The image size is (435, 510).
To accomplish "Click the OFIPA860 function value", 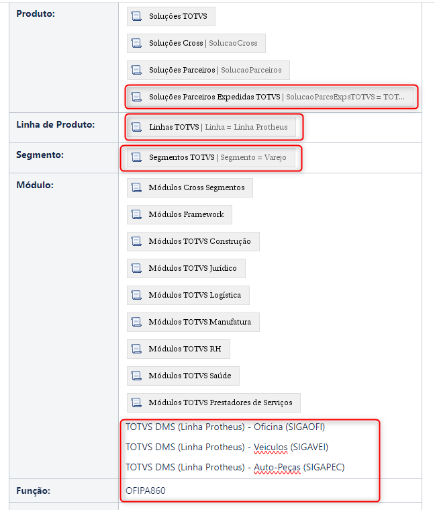I will point(145,491).
